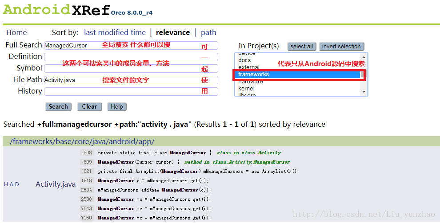Focus the File Path input field
Viewport: 440px width, 223px height.
(x=131, y=80)
